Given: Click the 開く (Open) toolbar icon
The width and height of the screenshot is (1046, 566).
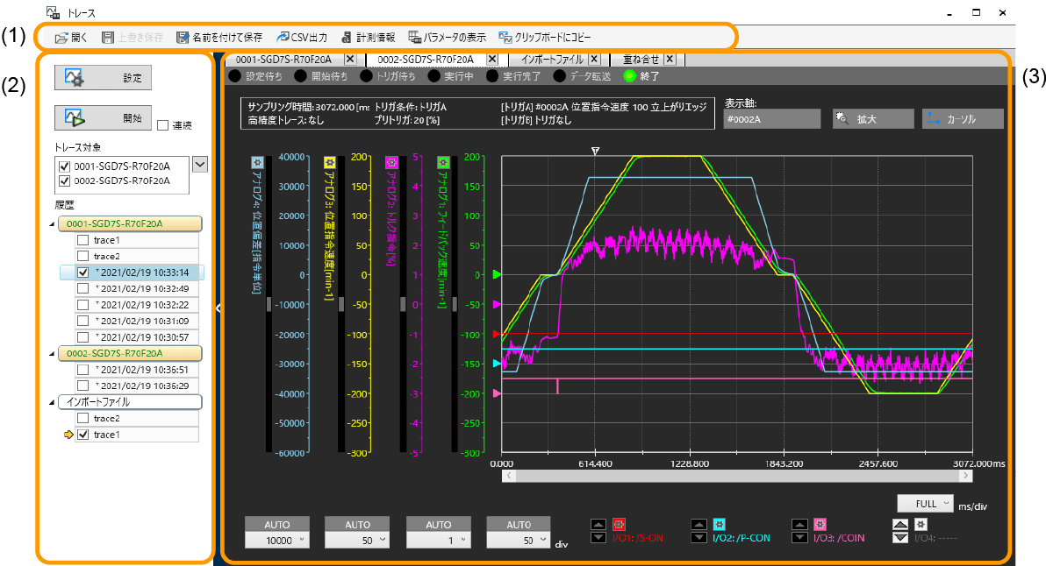Looking at the screenshot, I should coord(62,38).
